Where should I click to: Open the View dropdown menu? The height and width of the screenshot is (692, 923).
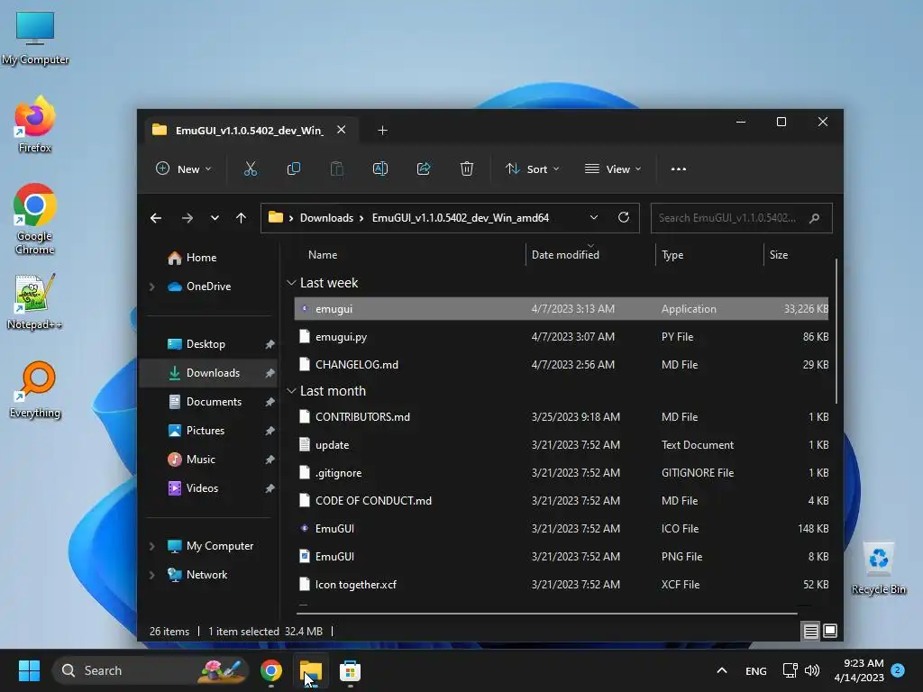[613, 168]
